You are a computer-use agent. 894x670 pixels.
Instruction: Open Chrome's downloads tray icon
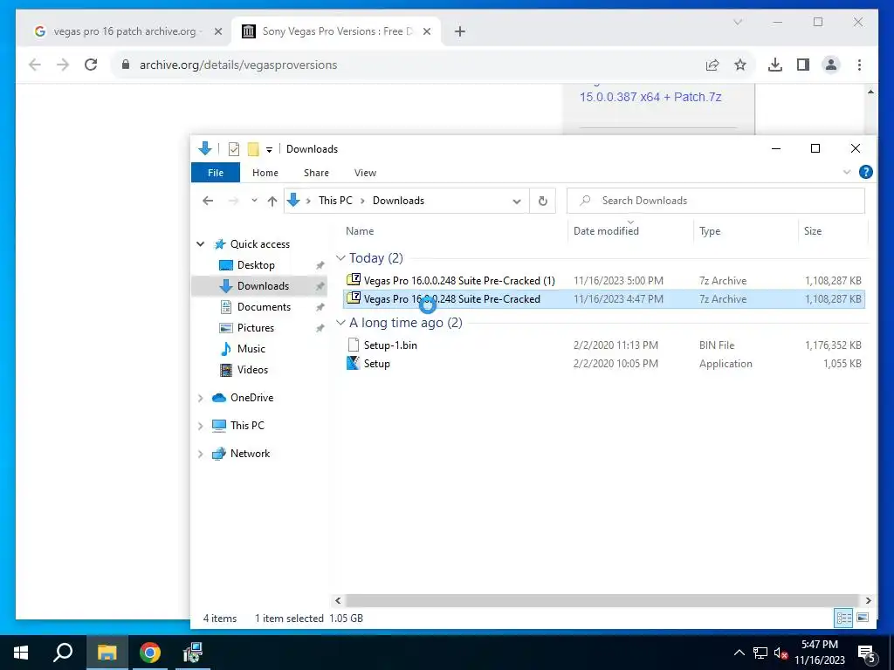[x=775, y=65]
